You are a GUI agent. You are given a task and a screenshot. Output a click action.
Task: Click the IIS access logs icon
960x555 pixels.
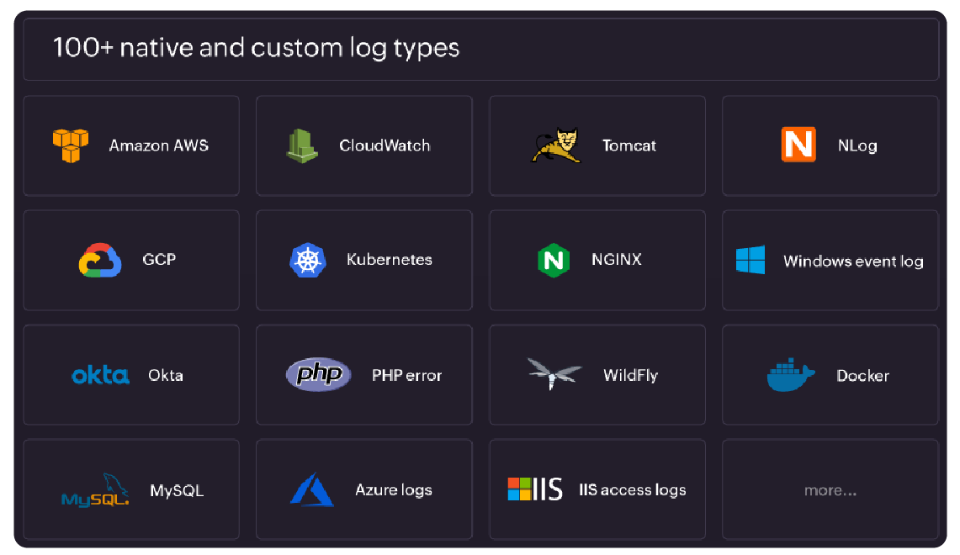[533, 489]
